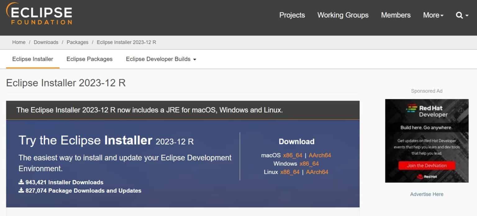Open the Projects menu item

(x=292, y=15)
